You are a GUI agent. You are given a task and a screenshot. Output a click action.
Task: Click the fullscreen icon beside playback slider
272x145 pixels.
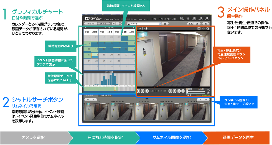pos(208,90)
